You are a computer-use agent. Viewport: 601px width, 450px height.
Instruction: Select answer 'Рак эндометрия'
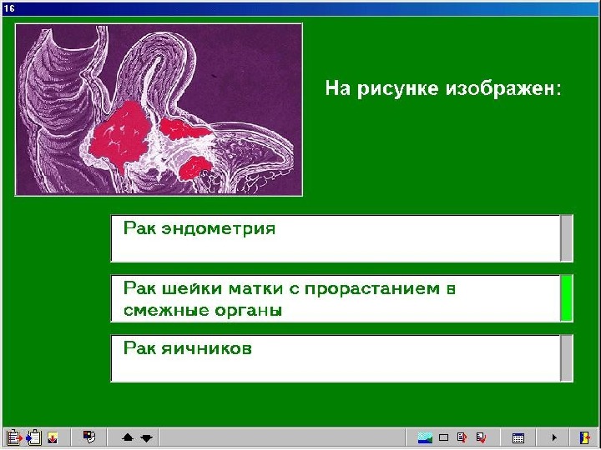336,239
